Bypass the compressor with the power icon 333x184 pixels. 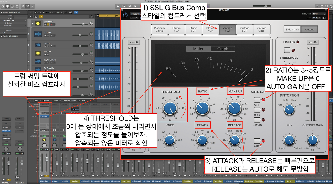tap(125, 15)
